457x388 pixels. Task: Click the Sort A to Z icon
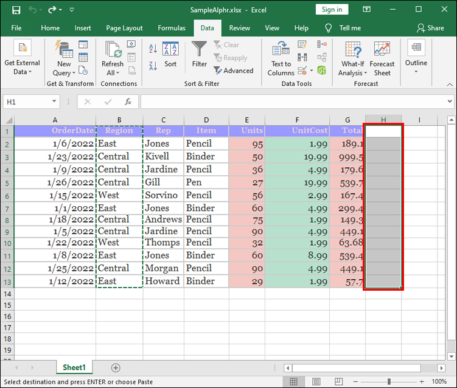[153, 49]
